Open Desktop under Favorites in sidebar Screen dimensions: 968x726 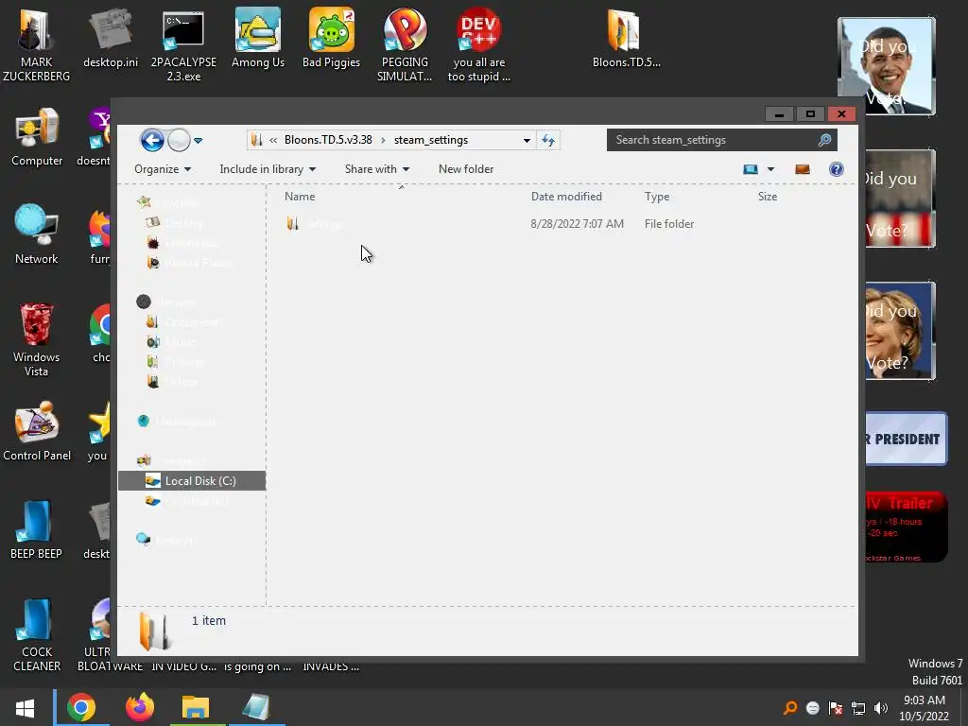click(x=176, y=222)
